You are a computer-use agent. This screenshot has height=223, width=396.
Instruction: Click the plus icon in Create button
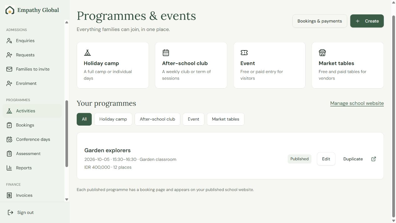tap(358, 21)
